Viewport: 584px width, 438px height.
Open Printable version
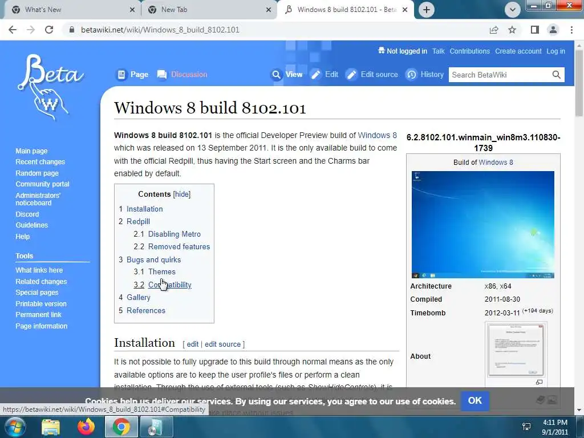[x=41, y=304]
